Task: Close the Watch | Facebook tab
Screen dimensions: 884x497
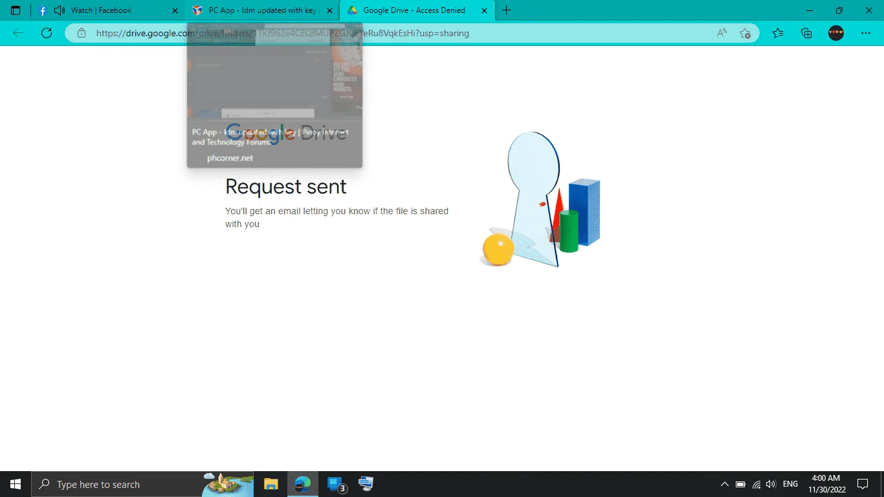Action: click(x=175, y=10)
